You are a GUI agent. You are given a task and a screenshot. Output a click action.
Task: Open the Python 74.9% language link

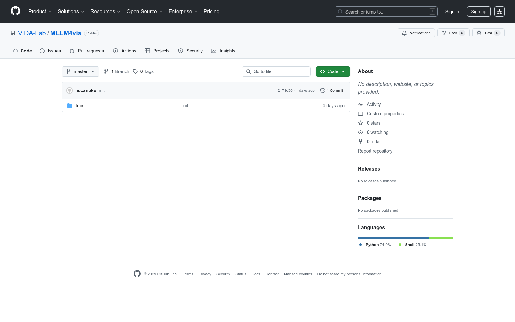(375, 245)
